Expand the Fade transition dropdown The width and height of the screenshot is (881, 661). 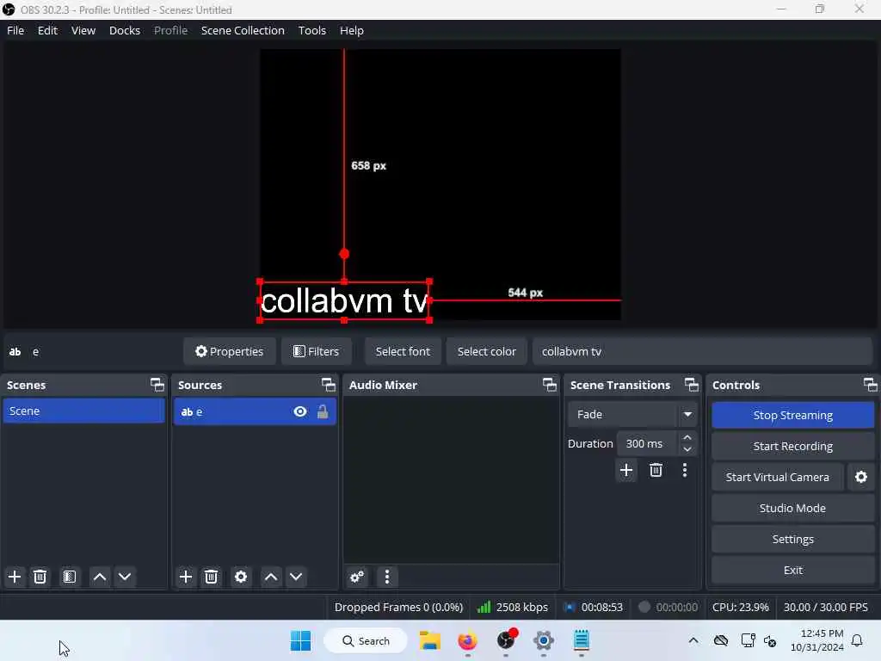(687, 414)
